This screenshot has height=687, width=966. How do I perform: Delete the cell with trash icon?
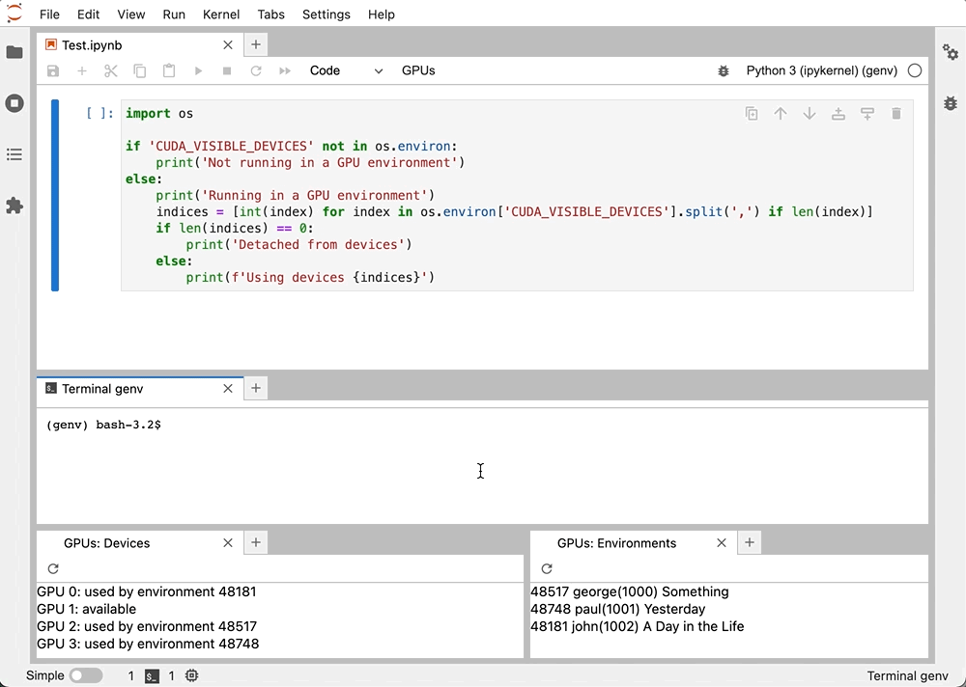[x=896, y=113]
